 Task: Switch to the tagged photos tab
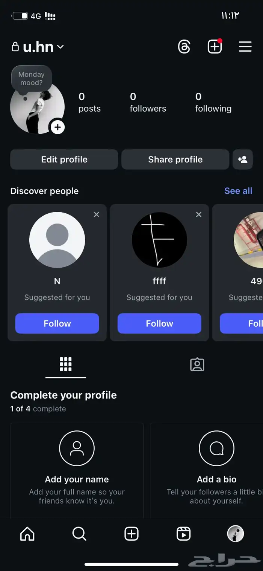coord(197,364)
